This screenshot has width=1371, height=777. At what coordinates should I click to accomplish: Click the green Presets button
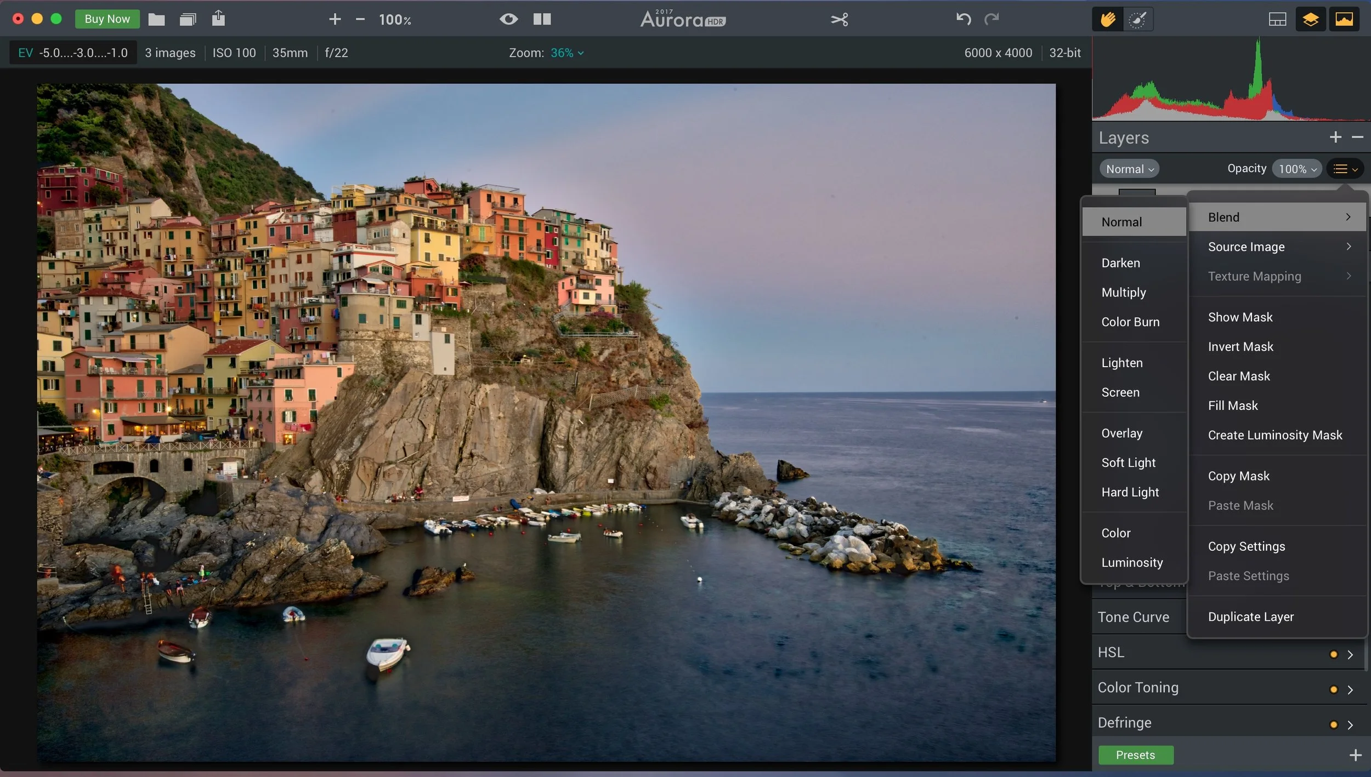pos(1135,755)
